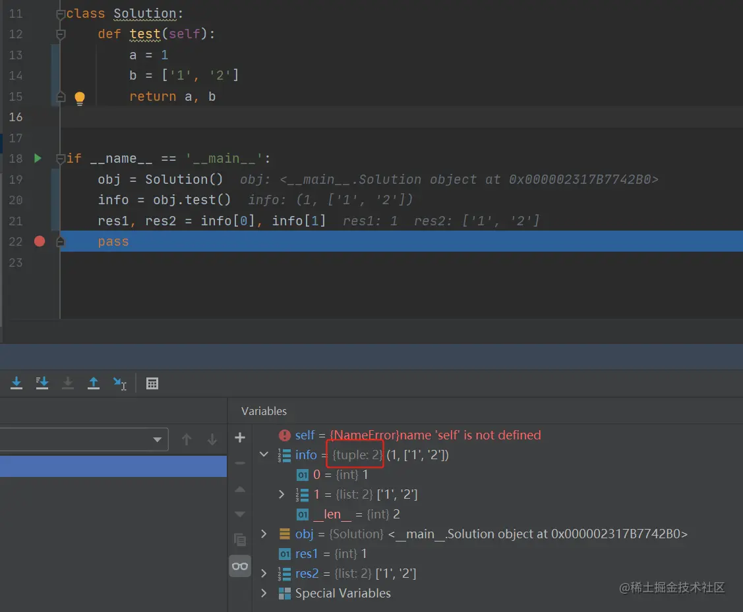
Task: Expand the res2 list variable
Action: click(x=264, y=573)
